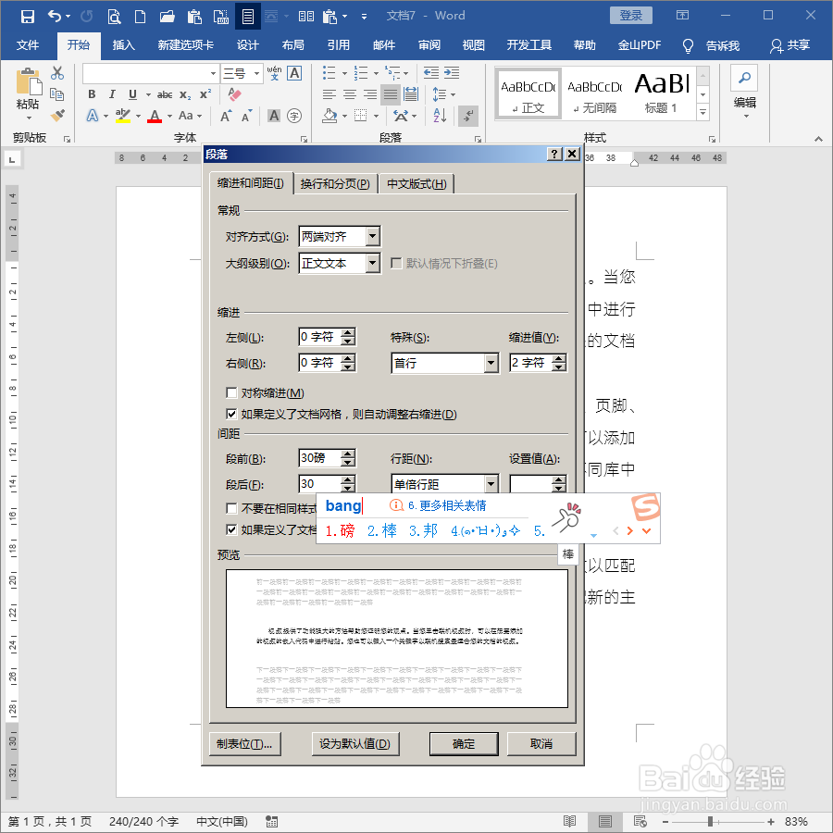Viewport: 833px width, 833px height.
Task: Expand the styles gallery more arrow
Action: (702, 112)
